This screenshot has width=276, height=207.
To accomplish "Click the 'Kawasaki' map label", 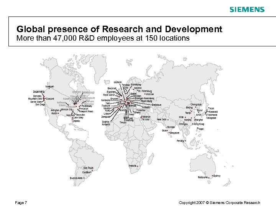I will tap(214, 112).
